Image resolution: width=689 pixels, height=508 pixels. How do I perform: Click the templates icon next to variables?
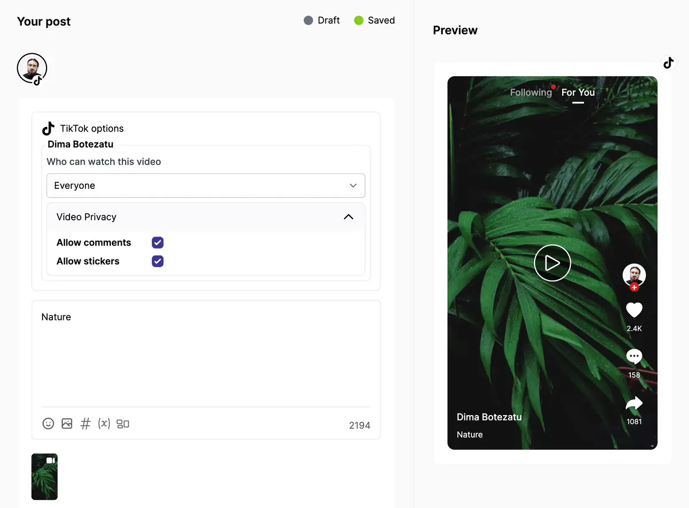coord(122,424)
